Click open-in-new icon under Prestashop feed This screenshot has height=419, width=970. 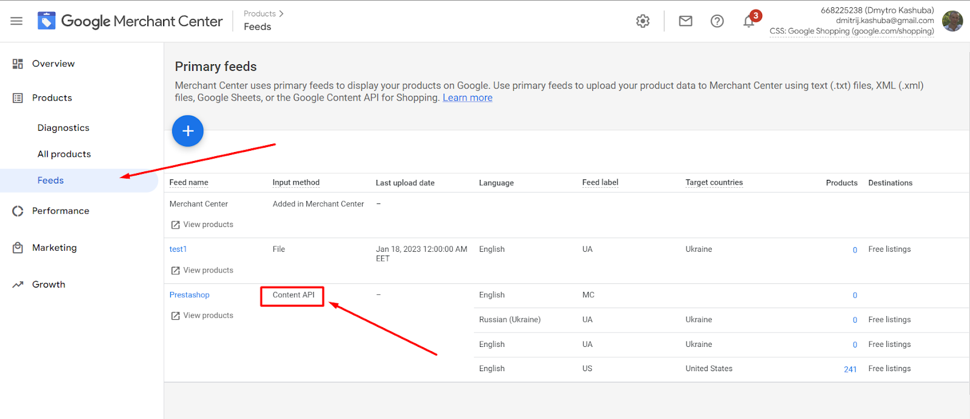pyautogui.click(x=175, y=316)
